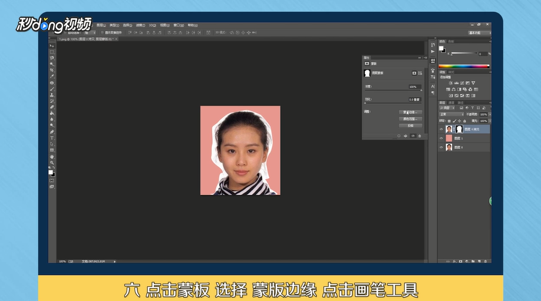Open the Properties panel flyout menu
The width and height of the screenshot is (541, 301).
coord(424,58)
